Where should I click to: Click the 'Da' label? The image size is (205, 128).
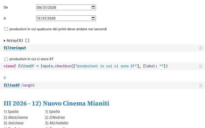coord(6,7)
